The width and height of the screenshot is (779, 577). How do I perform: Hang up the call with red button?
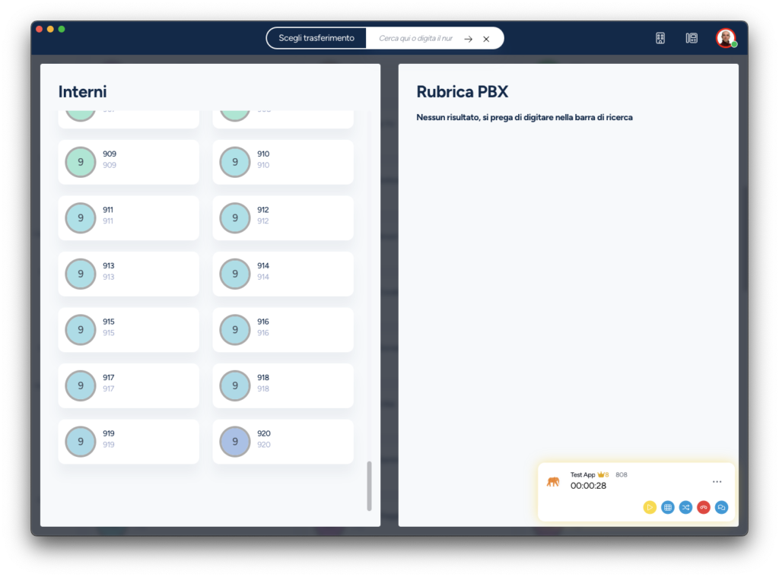[x=704, y=507]
